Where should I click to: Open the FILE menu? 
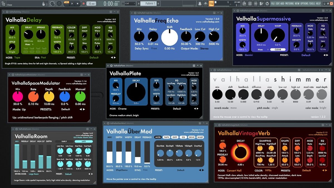(273, 3)
